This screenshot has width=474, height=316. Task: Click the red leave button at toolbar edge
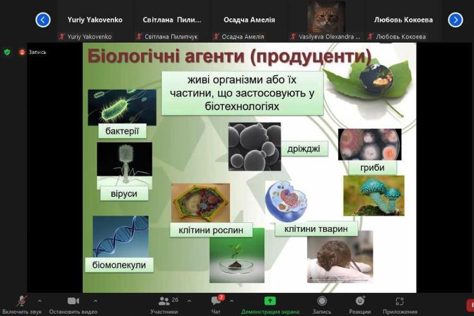(x=470, y=305)
